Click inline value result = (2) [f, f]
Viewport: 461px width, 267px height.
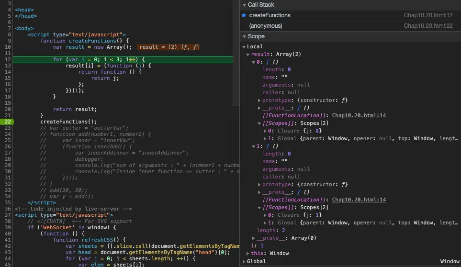[169, 47]
